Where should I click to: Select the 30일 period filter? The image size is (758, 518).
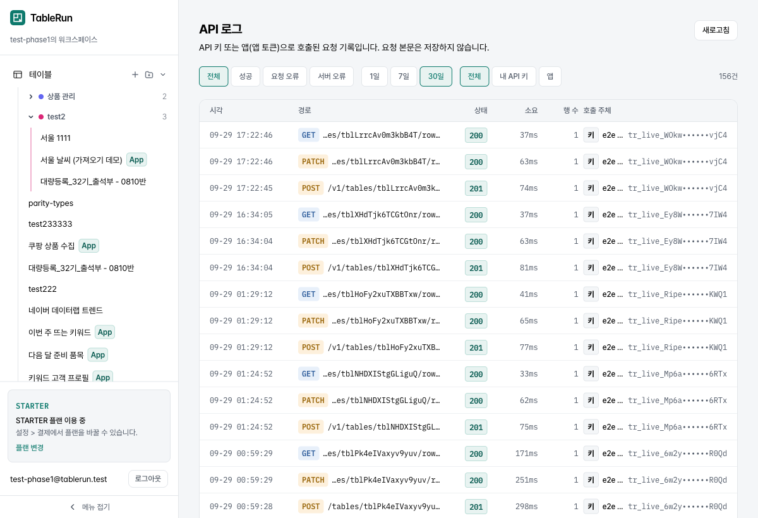tap(436, 76)
